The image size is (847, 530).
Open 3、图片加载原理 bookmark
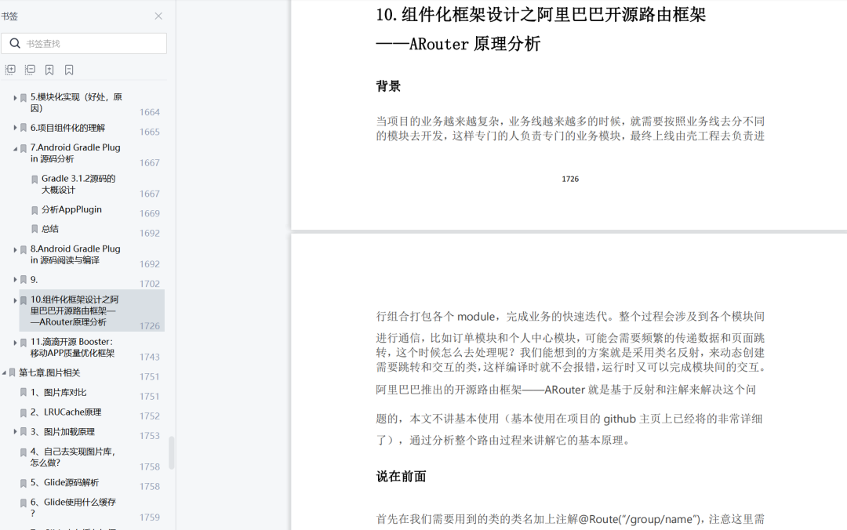(x=62, y=432)
